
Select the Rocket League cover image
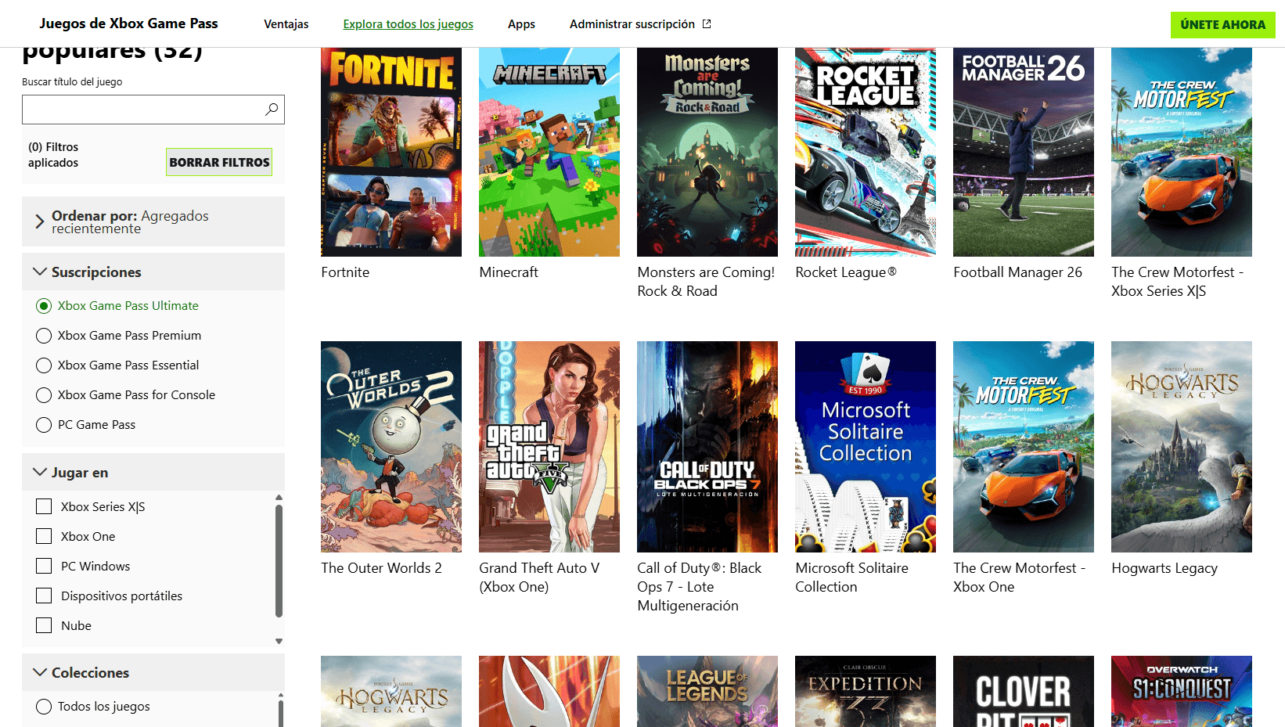tap(865, 153)
